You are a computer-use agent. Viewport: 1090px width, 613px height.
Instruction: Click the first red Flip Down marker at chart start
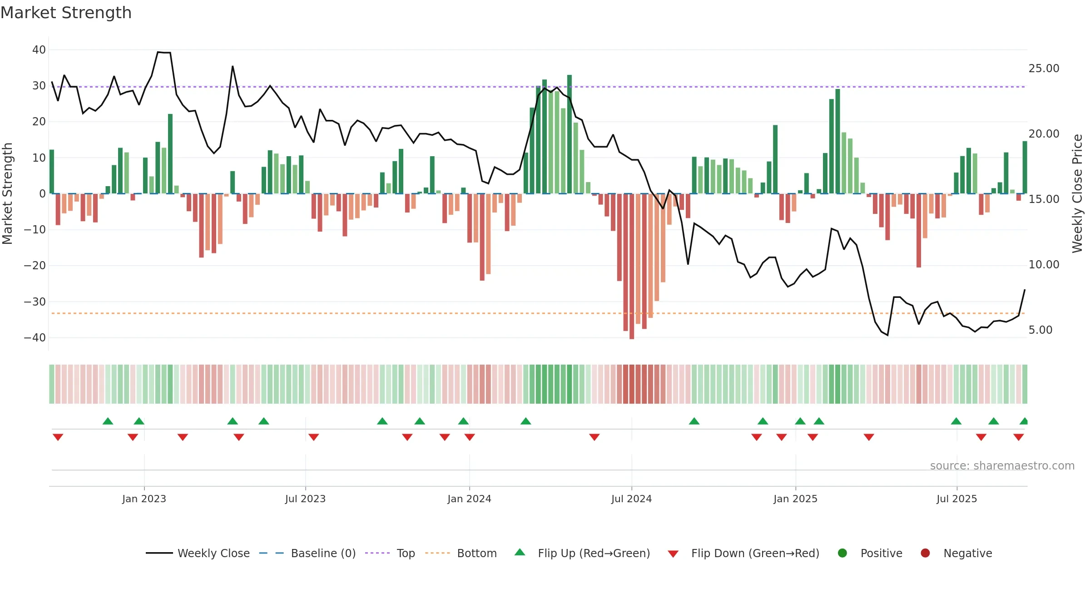click(x=58, y=437)
